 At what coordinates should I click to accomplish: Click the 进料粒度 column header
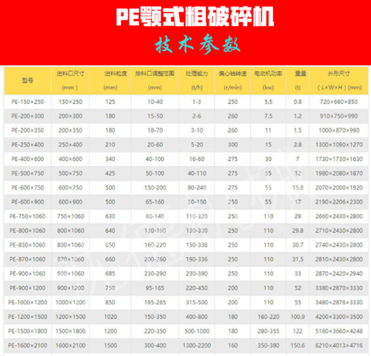[110, 73]
